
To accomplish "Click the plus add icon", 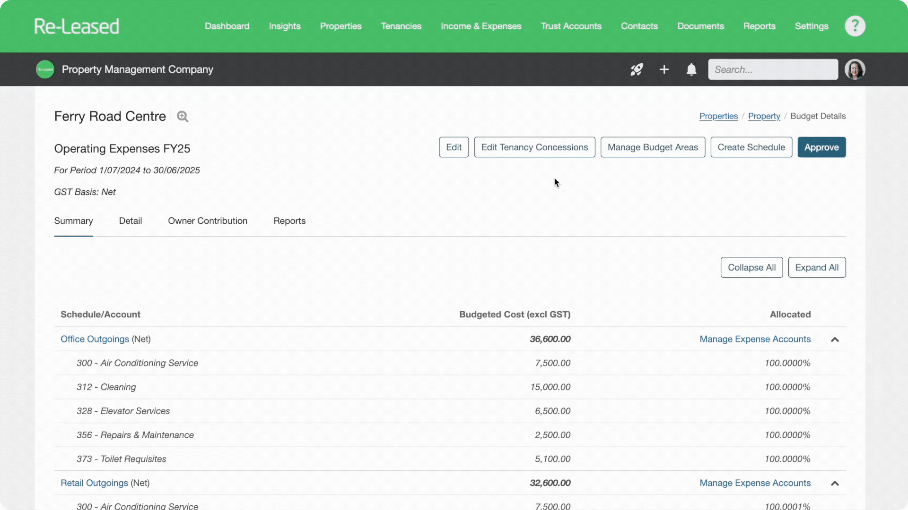I will coord(664,69).
